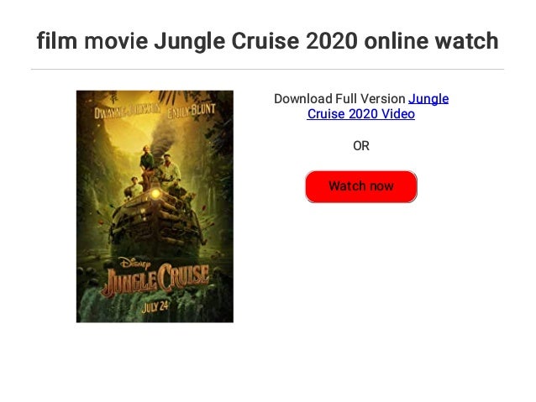Screen dimensions: 536x402
Task: Click 2020 in the page heading
Action: point(332,40)
